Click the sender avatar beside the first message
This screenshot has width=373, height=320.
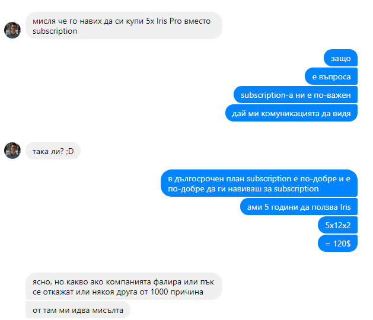pyautogui.click(x=12, y=30)
